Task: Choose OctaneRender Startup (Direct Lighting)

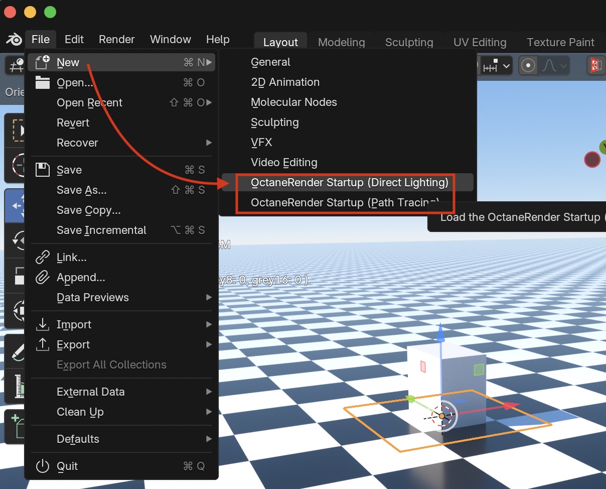Action: click(x=348, y=182)
